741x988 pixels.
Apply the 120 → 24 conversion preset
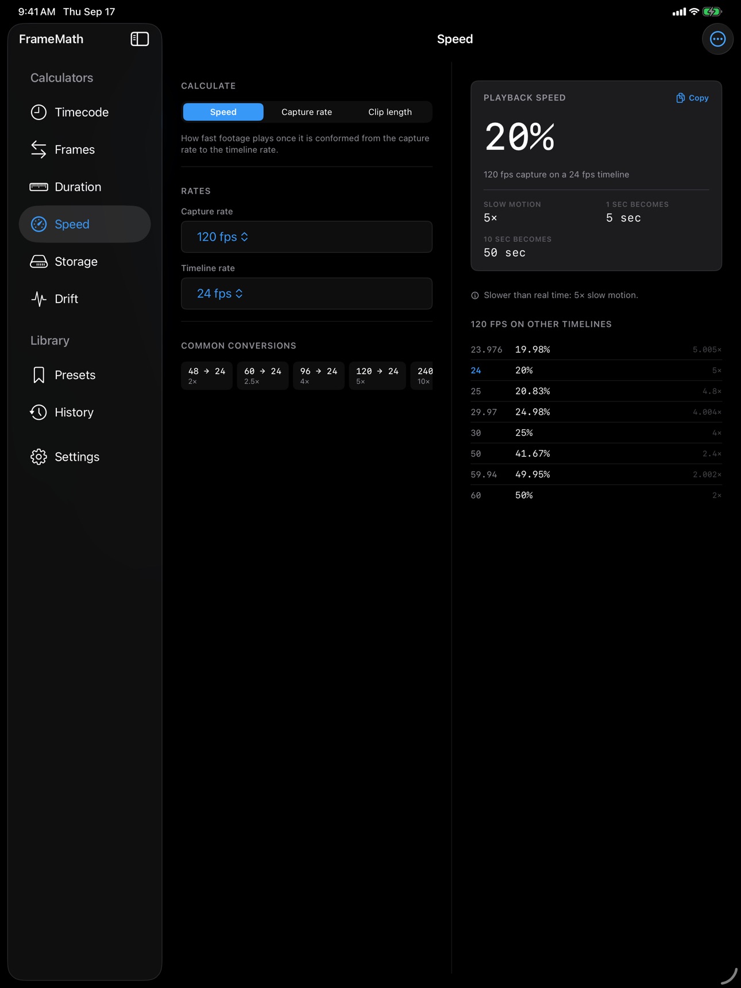[x=377, y=376]
